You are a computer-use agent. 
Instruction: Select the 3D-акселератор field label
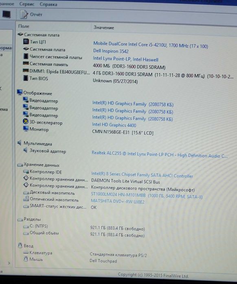pyautogui.click(x=46, y=123)
